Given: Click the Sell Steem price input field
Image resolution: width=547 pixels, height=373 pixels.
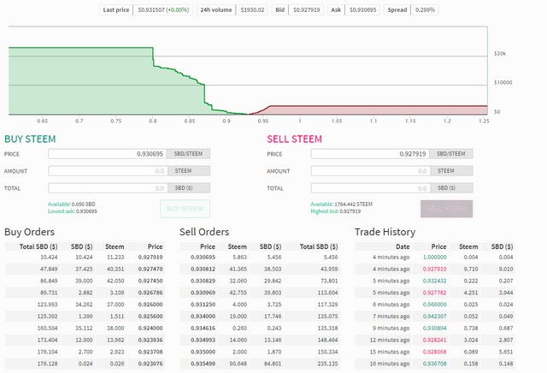Looking at the screenshot, I should 370,154.
